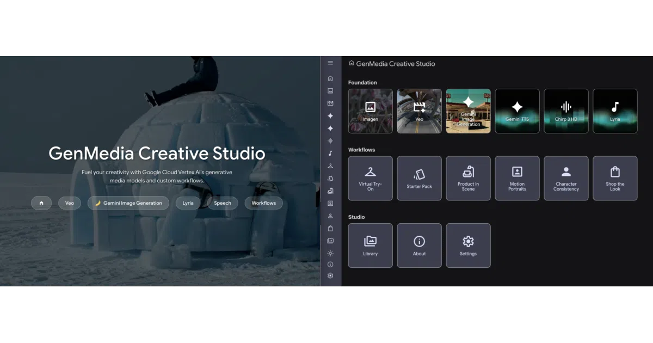
Task: Open the Chirp 3 HD tile
Action: (x=566, y=111)
